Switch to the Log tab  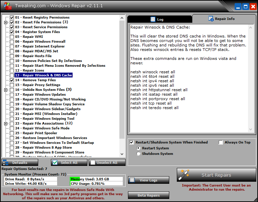click(160, 19)
